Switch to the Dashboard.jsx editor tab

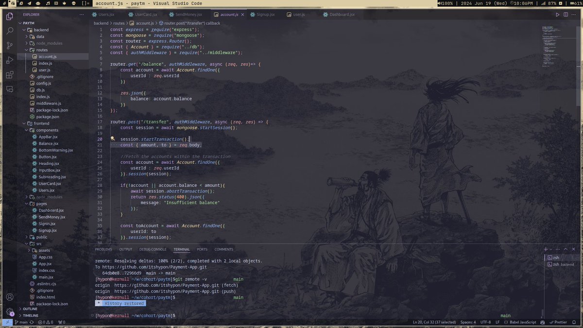point(342,15)
